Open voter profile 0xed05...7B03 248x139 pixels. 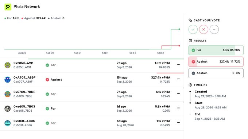(24, 107)
